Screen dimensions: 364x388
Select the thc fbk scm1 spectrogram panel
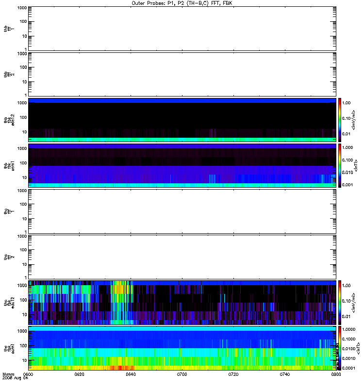tap(182, 348)
